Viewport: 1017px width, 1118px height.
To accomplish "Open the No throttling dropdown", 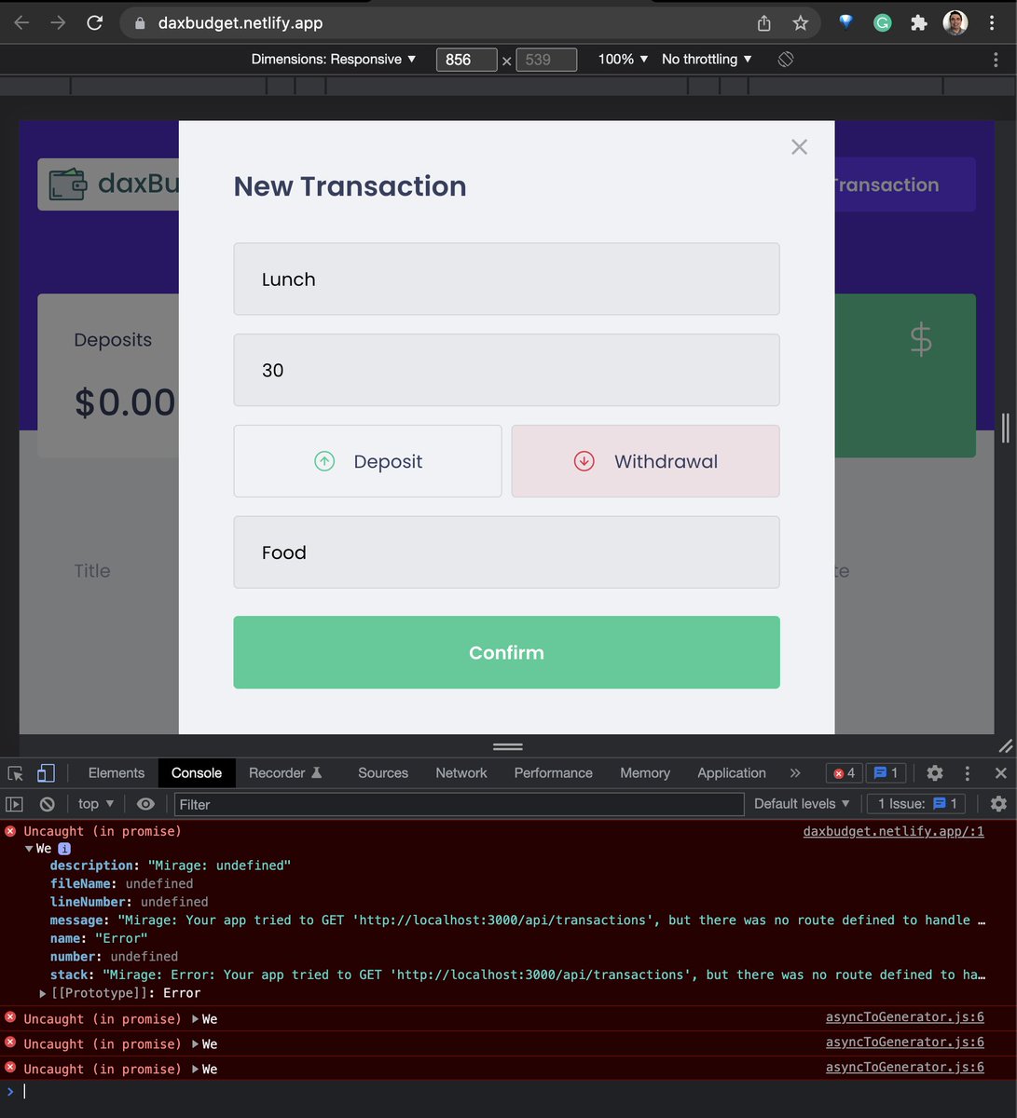I will pos(707,59).
